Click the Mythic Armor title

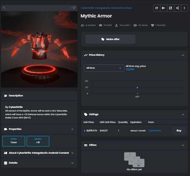tap(96, 16)
